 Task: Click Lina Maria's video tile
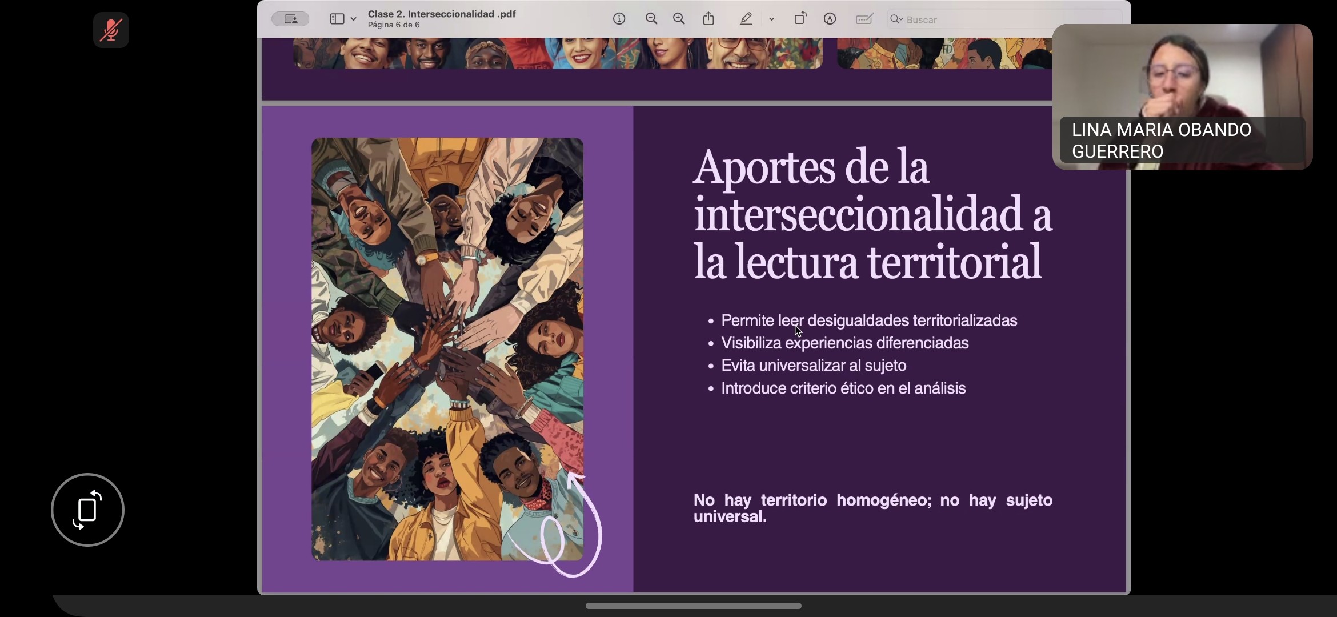pyautogui.click(x=1182, y=98)
